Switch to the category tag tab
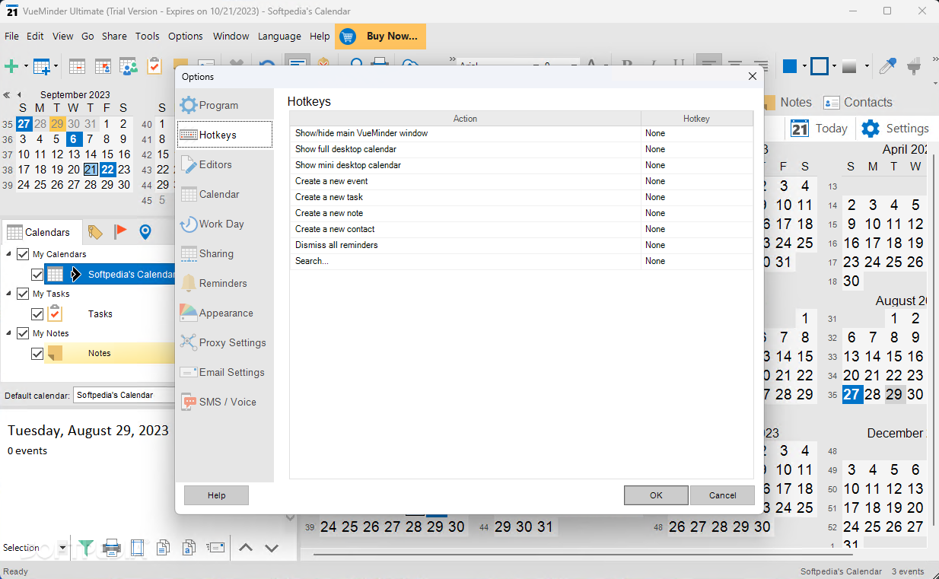The width and height of the screenshot is (939, 579). (x=95, y=232)
